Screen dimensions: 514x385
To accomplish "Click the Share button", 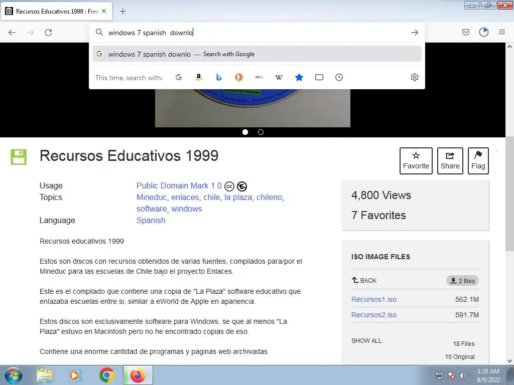I will coord(450,161).
